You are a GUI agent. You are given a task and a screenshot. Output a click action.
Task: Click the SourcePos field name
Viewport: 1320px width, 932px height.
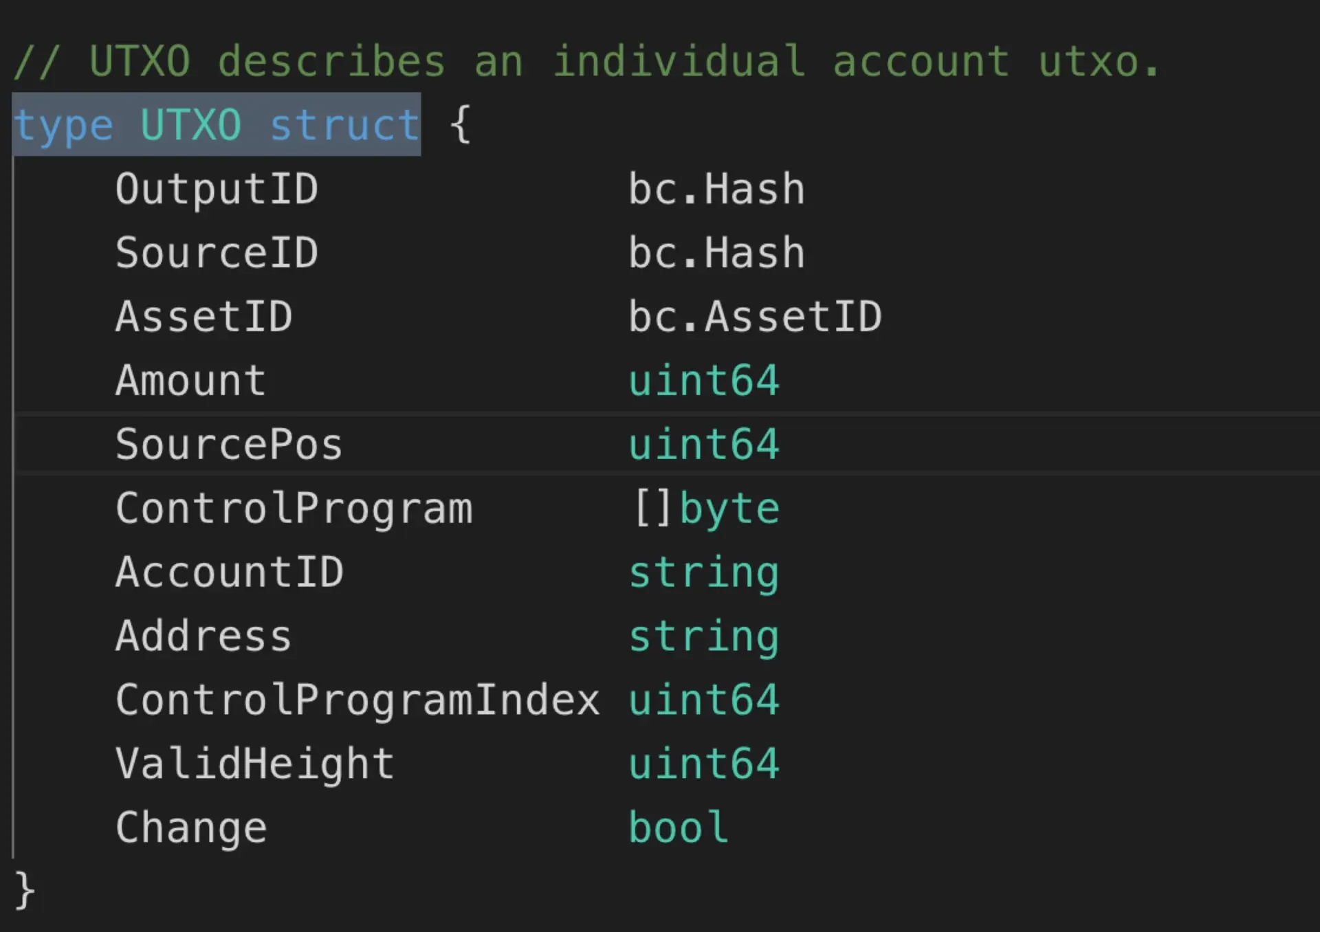point(229,445)
